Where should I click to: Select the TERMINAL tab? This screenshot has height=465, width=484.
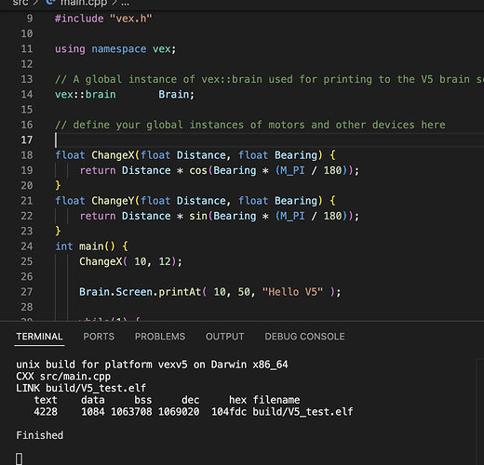(39, 337)
